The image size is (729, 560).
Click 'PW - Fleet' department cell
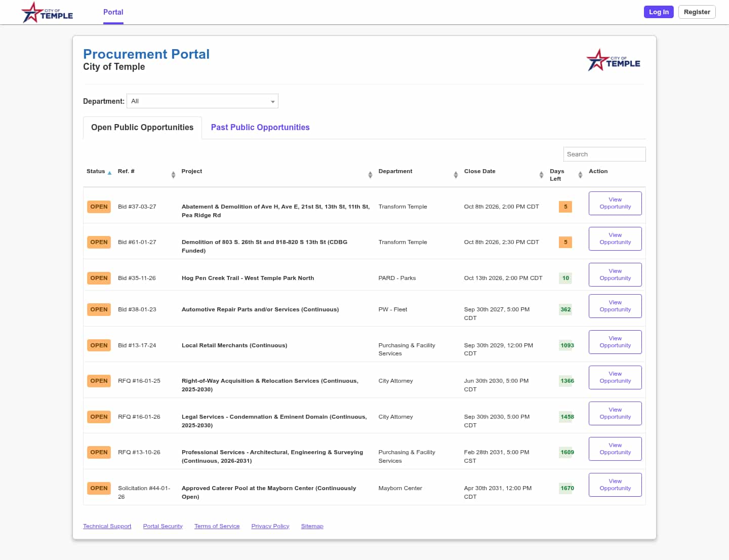tap(392, 309)
